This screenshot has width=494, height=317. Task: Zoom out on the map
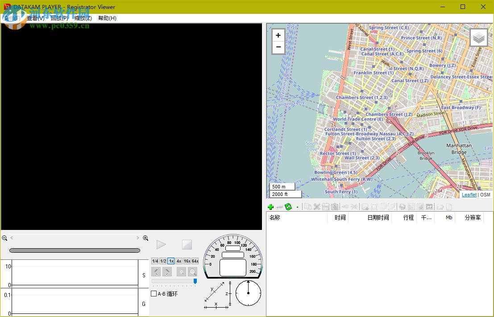click(278, 47)
